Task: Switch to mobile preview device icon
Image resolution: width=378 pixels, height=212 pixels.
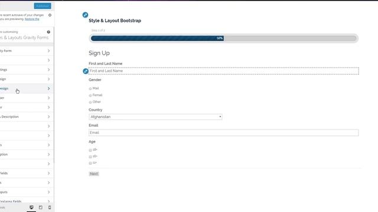Action: (x=50, y=207)
